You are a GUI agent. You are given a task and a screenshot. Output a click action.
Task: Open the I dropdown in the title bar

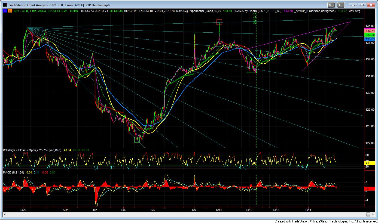click(341, 5)
